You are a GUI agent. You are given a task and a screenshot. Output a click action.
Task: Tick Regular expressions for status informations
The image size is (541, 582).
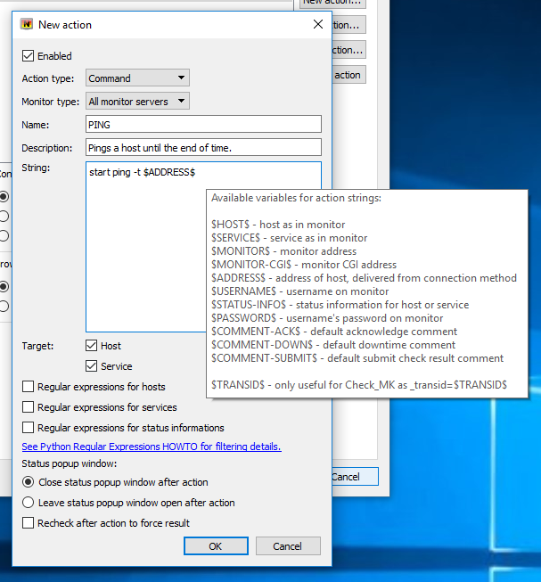coord(29,428)
